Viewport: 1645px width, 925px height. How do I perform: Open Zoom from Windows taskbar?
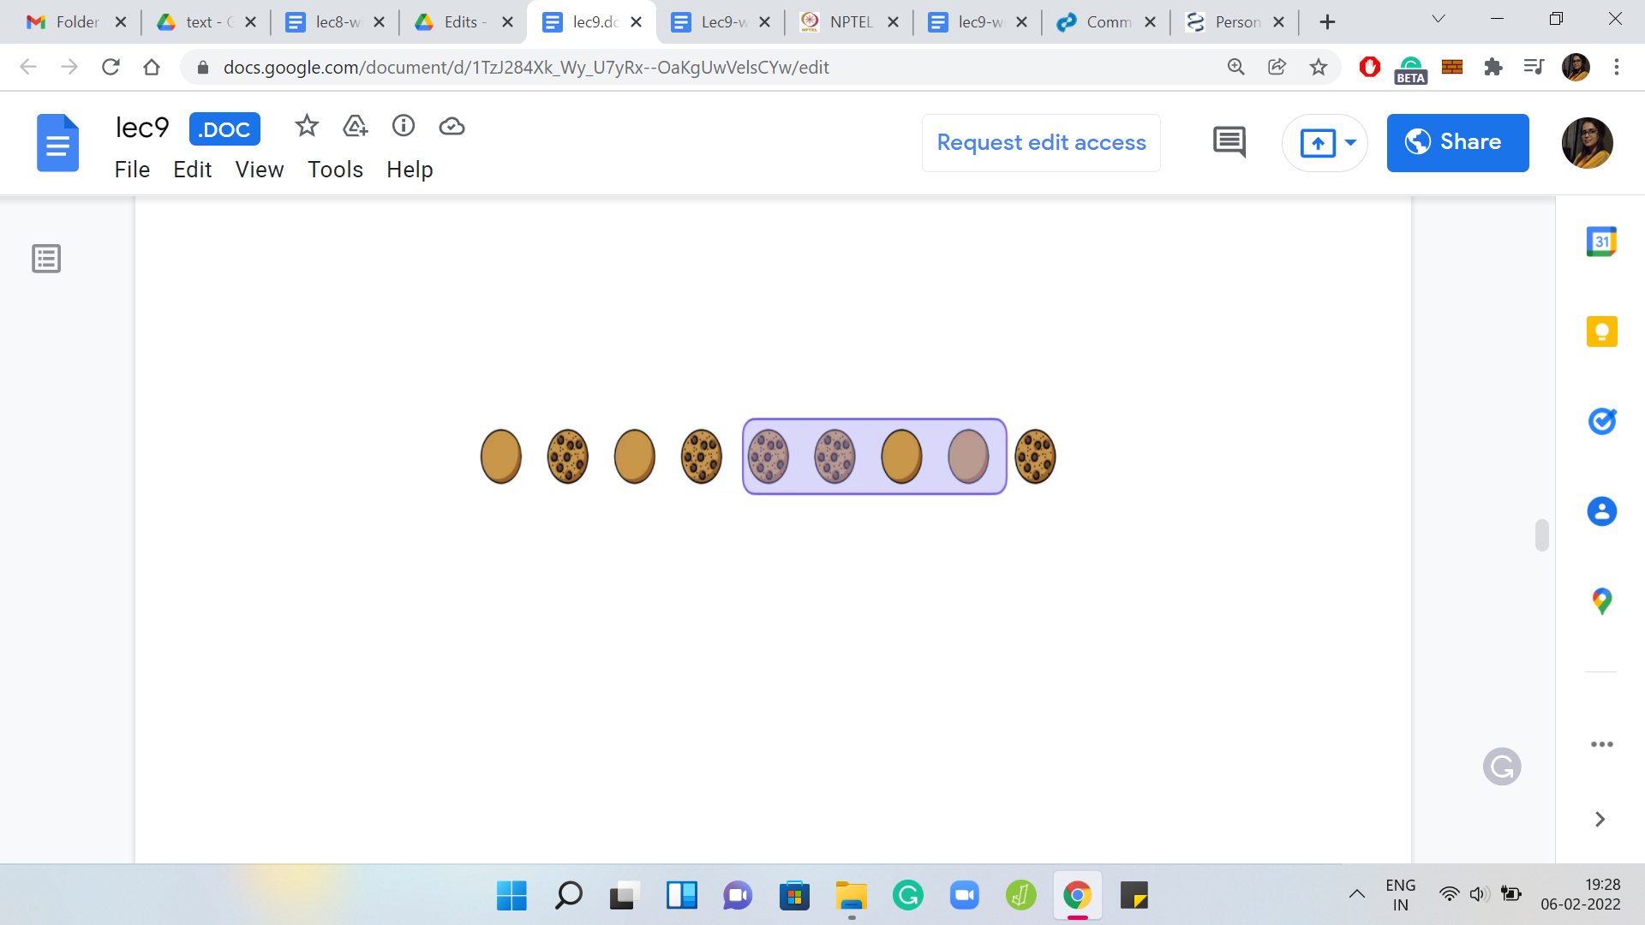(964, 896)
